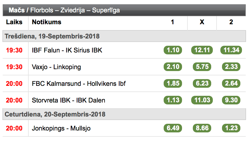Pick 1.23 odds for Mullsjo win
The height and width of the screenshot is (141, 249).
pyautogui.click(x=231, y=128)
